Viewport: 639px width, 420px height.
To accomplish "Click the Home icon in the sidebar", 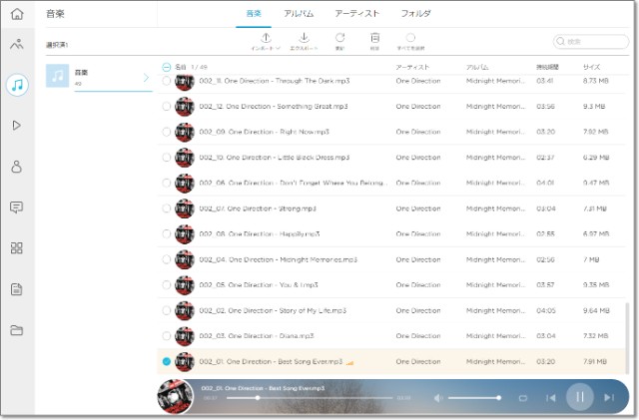I will [16, 14].
